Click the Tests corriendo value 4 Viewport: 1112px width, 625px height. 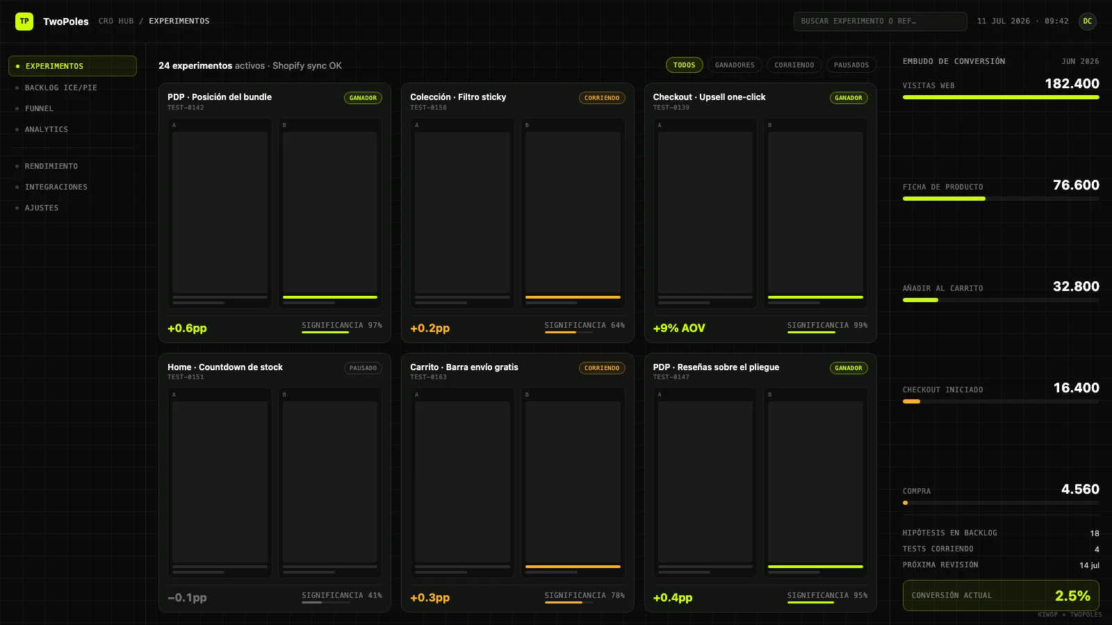coord(1097,549)
